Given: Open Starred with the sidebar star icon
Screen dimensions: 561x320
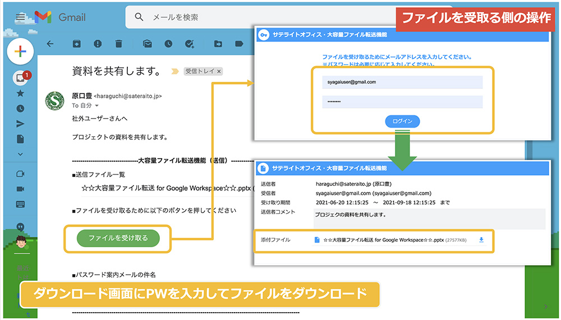Looking at the screenshot, I should [20, 93].
